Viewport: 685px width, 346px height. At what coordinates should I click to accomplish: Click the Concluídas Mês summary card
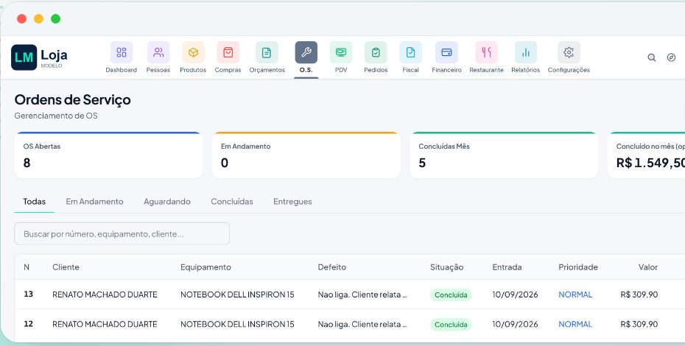[x=504, y=155]
